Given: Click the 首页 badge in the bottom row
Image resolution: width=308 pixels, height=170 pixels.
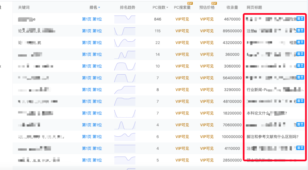Looking at the screenshot, I should [300, 148].
